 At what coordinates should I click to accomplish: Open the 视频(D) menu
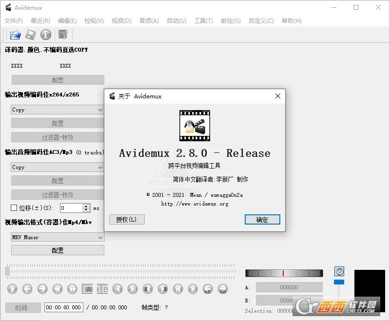click(121, 21)
